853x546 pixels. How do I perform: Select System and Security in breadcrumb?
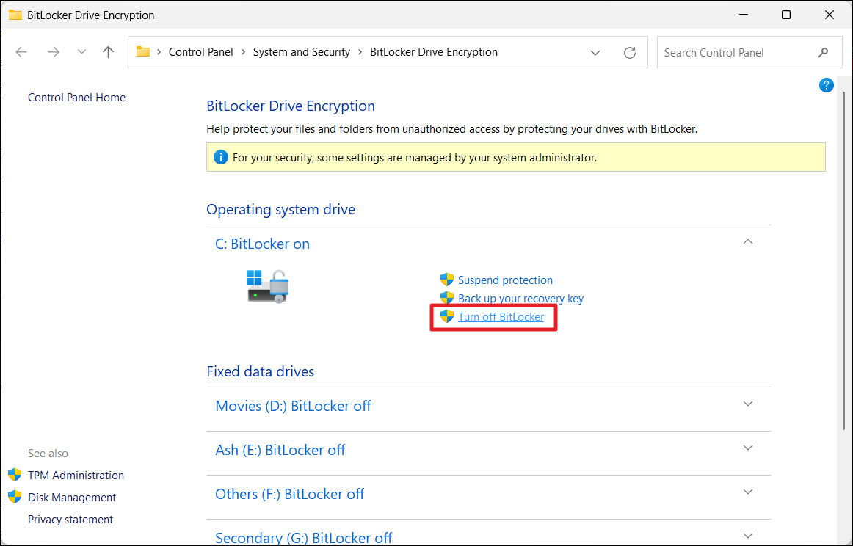(x=302, y=52)
